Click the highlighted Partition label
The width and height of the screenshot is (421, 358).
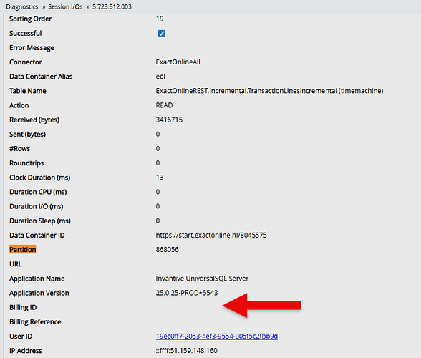coord(23,249)
